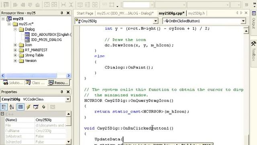The image size is (257, 145).
Task: Open the Cmy25Dlg class dropdown
Action: (x=155, y=21)
